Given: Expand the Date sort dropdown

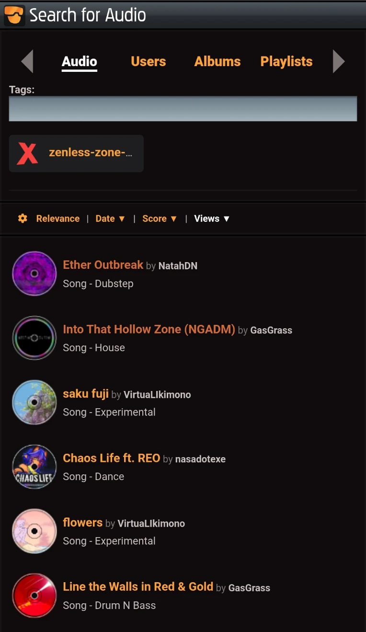Looking at the screenshot, I should tap(110, 218).
